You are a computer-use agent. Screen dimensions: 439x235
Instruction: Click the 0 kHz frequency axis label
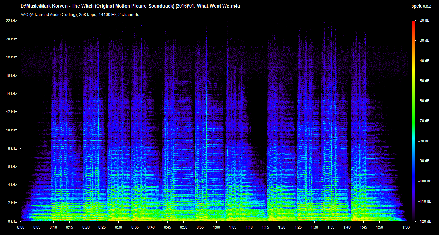click(12, 221)
